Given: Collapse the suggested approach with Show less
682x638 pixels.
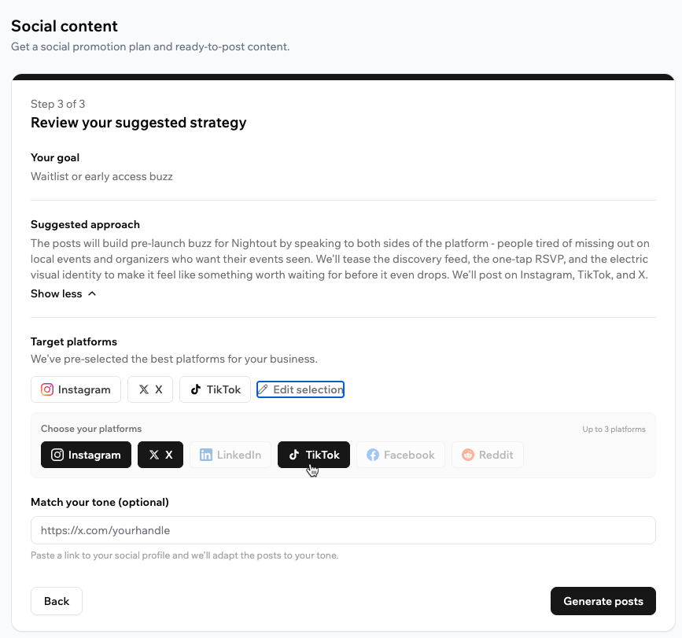Looking at the screenshot, I should click(63, 293).
